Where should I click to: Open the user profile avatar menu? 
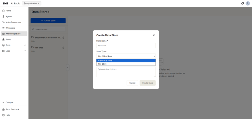tap(248, 3)
